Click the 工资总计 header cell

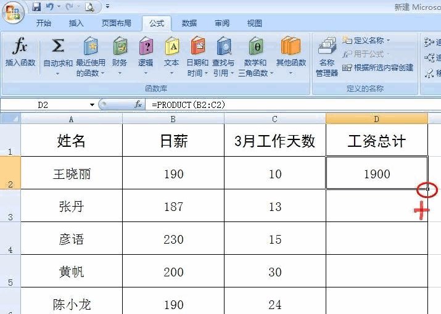click(377, 140)
